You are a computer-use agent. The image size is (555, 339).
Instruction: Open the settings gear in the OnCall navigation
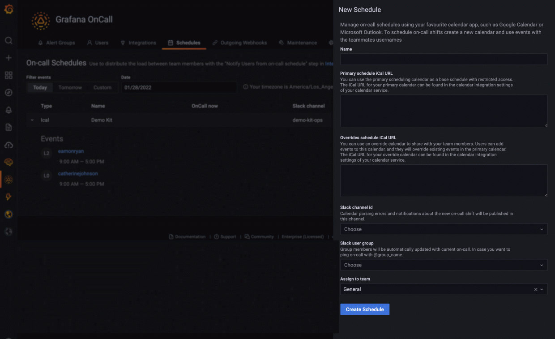[x=330, y=43]
